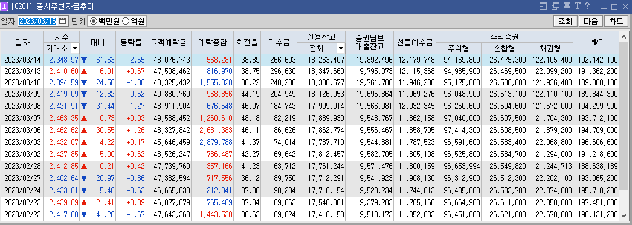Click deposit change value 568,281
Viewport: 632px width, 225px height.
coord(219,60)
